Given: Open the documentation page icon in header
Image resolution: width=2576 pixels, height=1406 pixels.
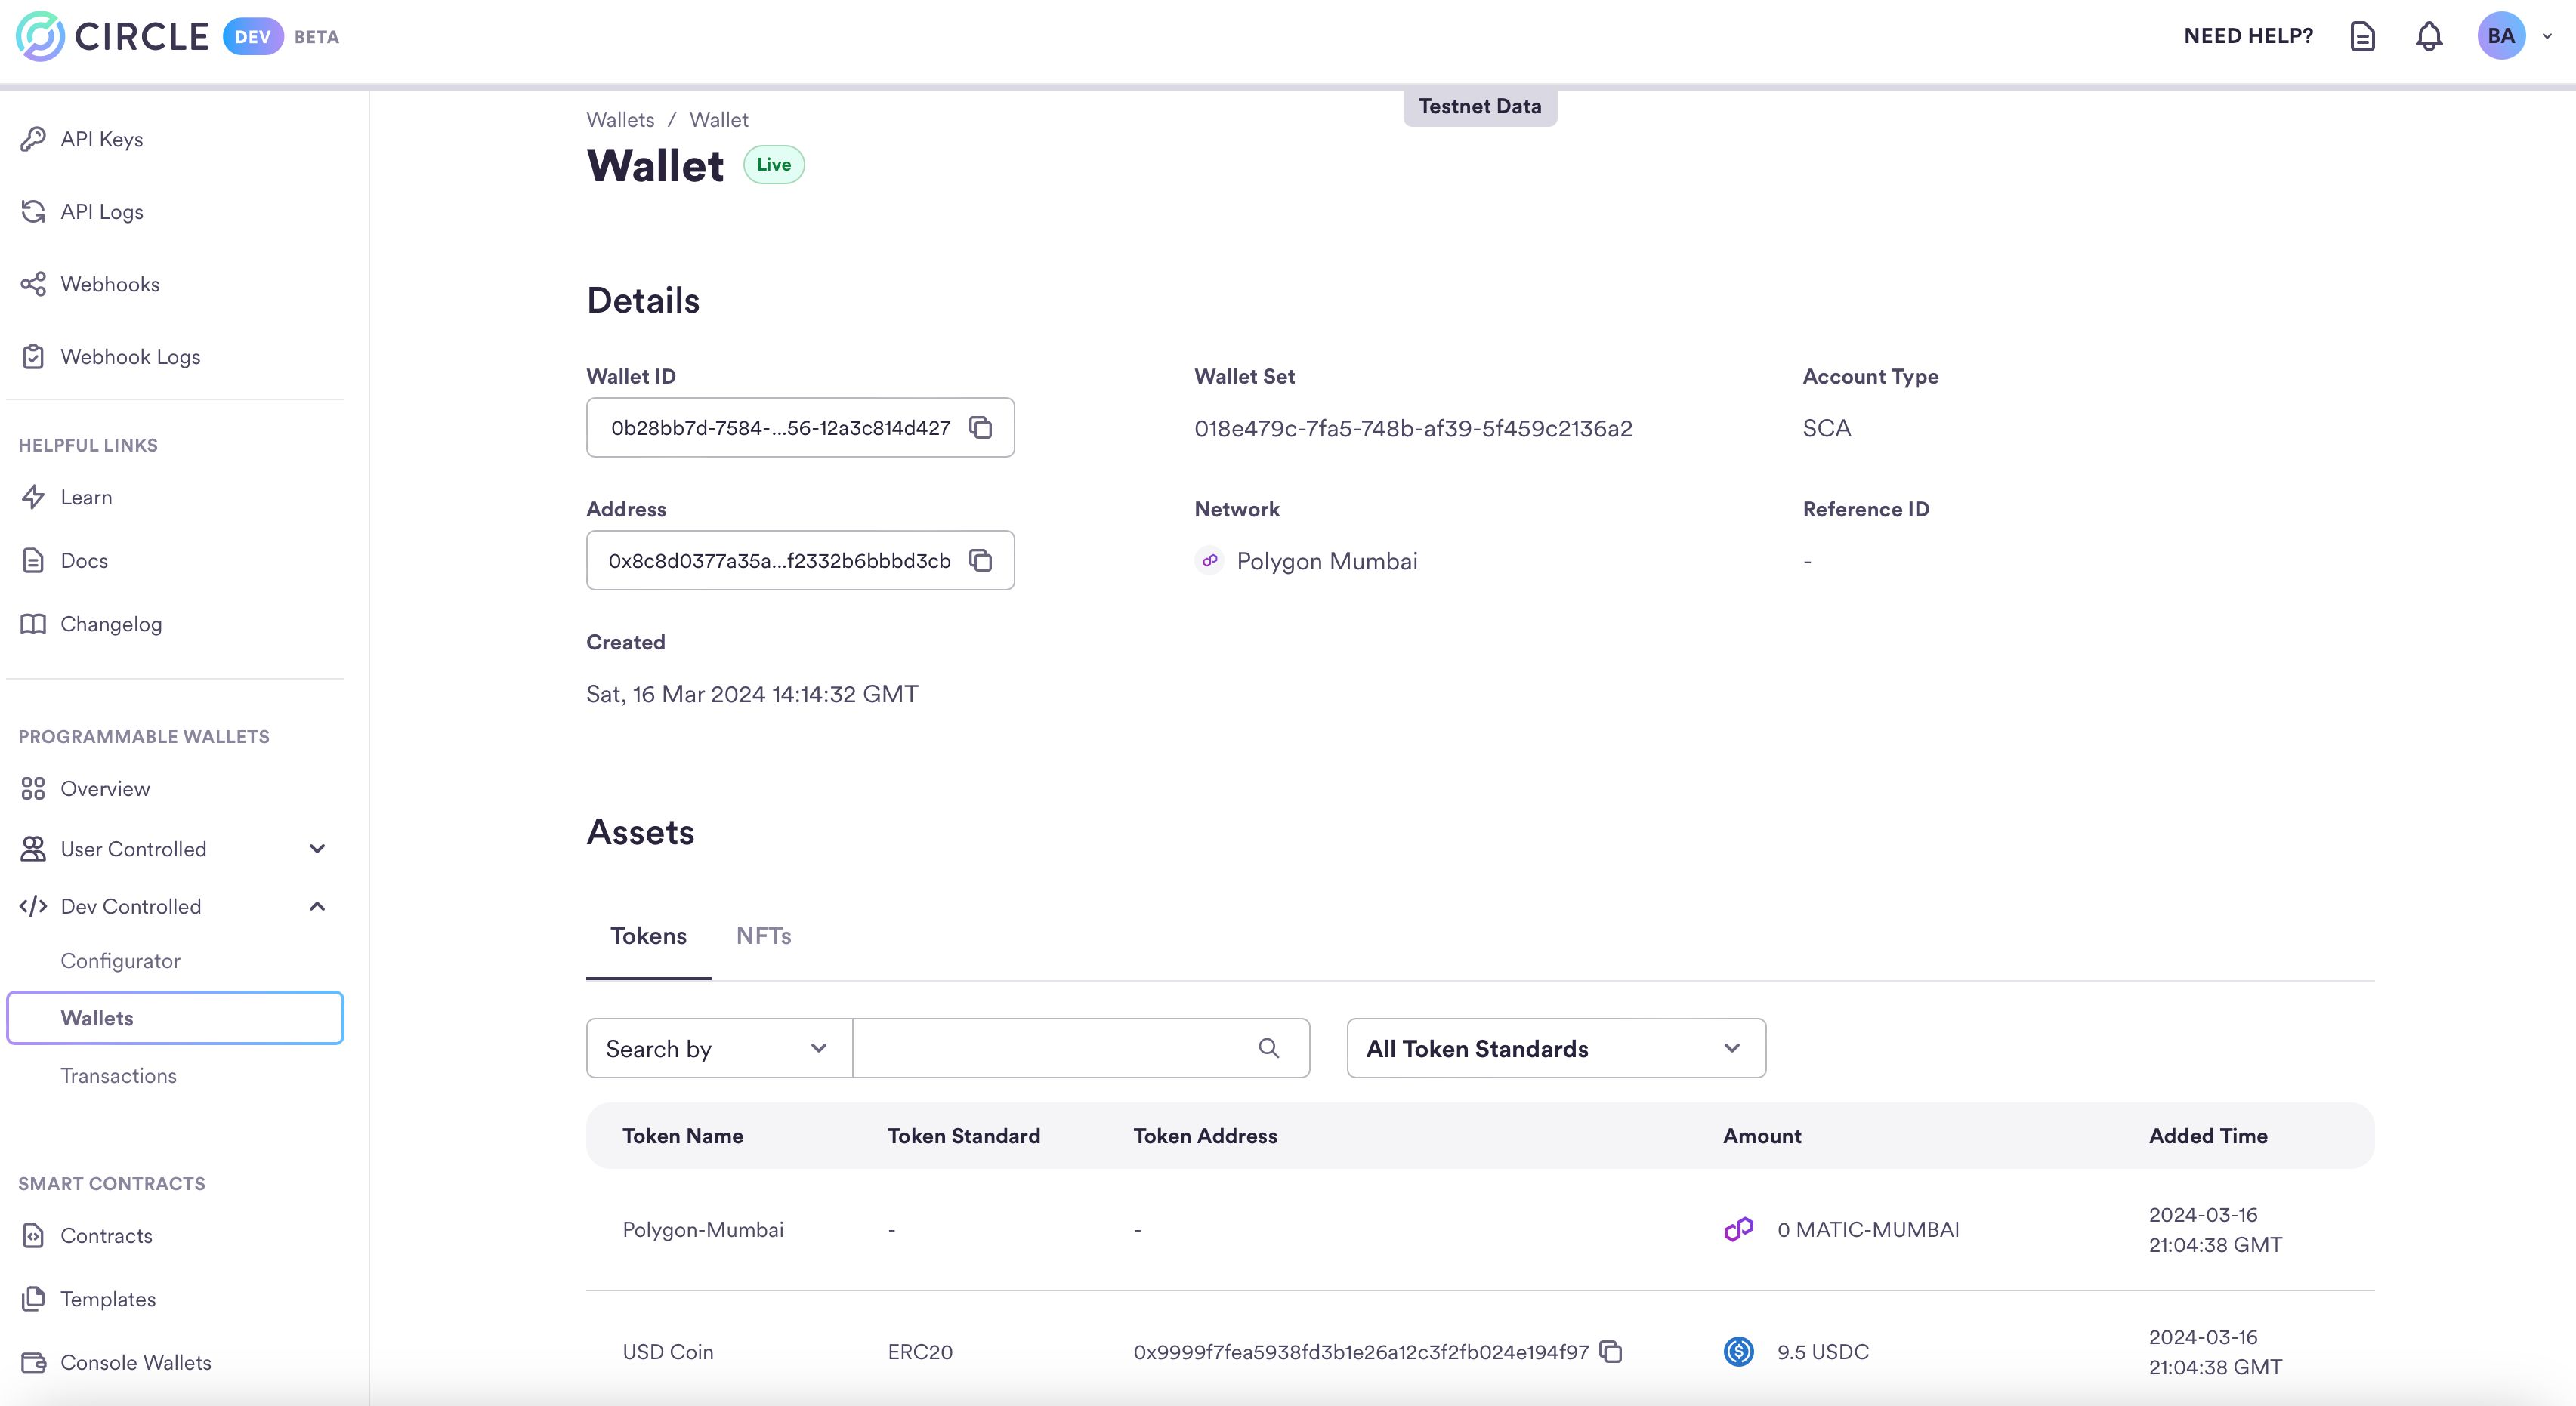Looking at the screenshot, I should (2362, 37).
